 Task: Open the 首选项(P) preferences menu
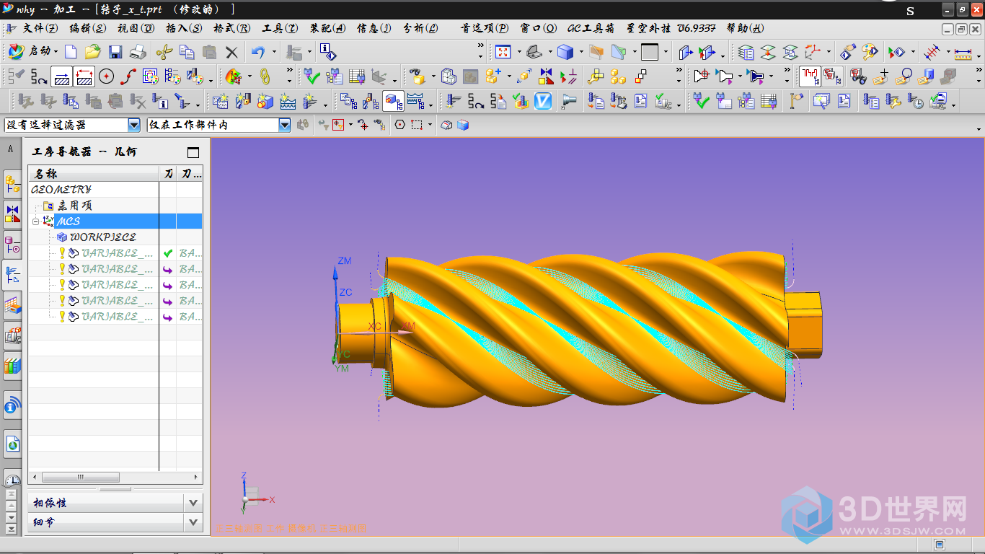[485, 28]
